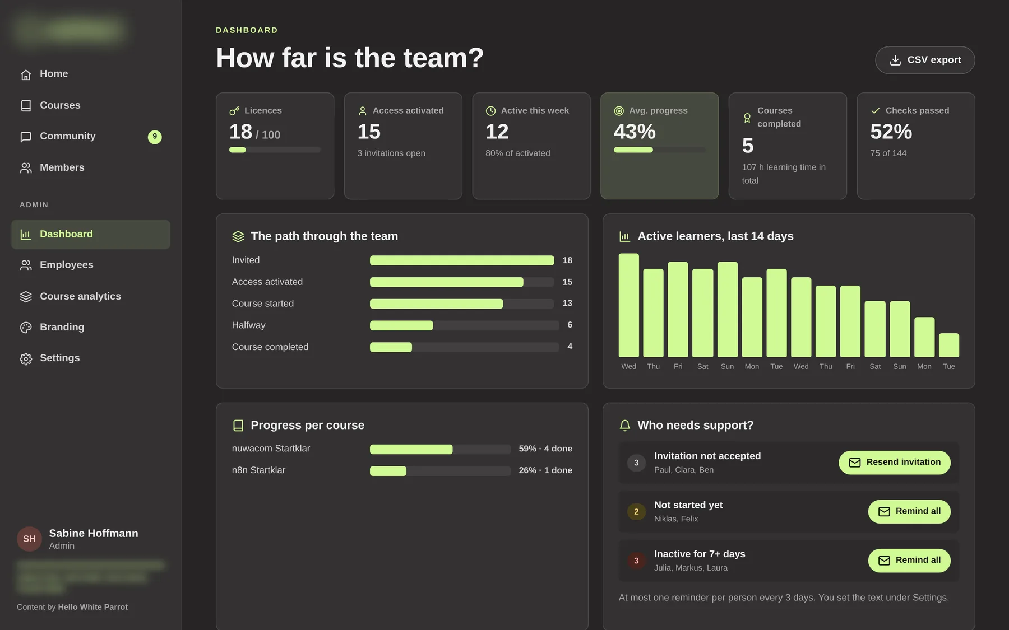Viewport: 1009px width, 630px height.
Task: Click the Course analytics layers icon
Action: coord(26,296)
